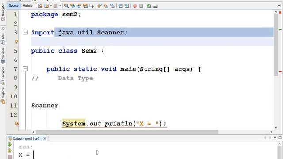283x159 pixels.
Task: Click the 'Data Type' comment text
Action: pos(76,78)
